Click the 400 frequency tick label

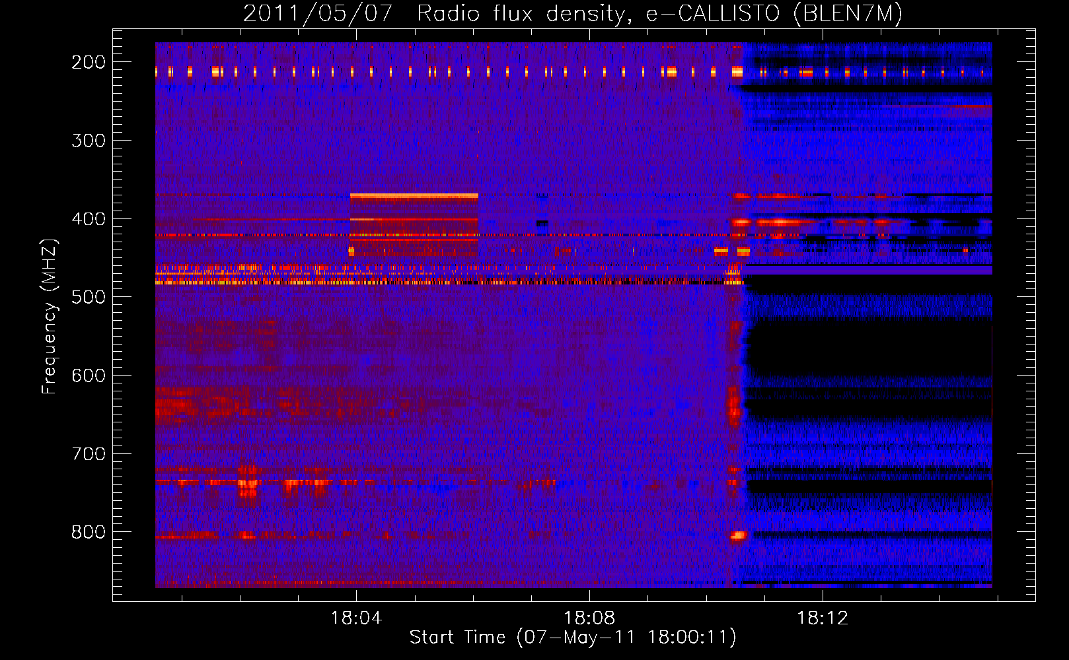pyautogui.click(x=89, y=219)
